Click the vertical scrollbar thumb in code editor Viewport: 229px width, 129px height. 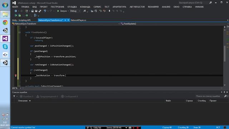[225, 53]
